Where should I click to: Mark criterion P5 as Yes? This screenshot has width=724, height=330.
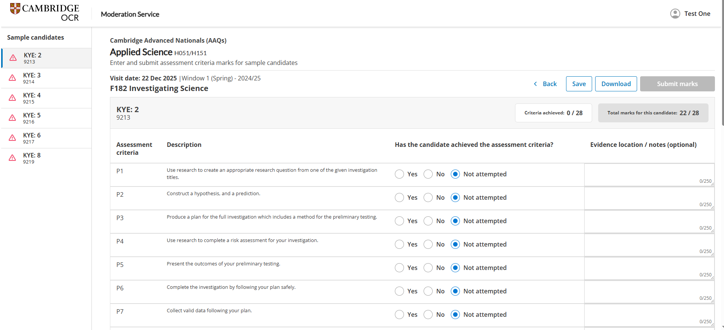pos(399,268)
